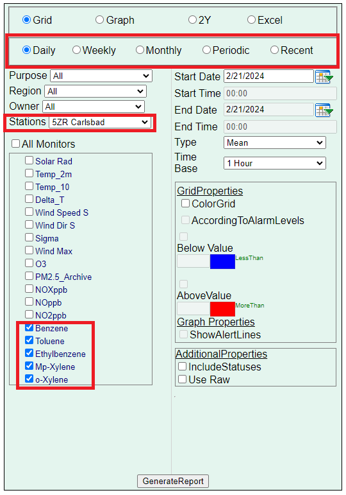The height and width of the screenshot is (495, 346).
Task: Expand the Stations dropdown showing 5ZR Carlsbad
Action: point(100,122)
